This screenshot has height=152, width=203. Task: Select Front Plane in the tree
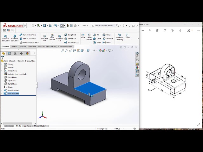click(x=10, y=77)
